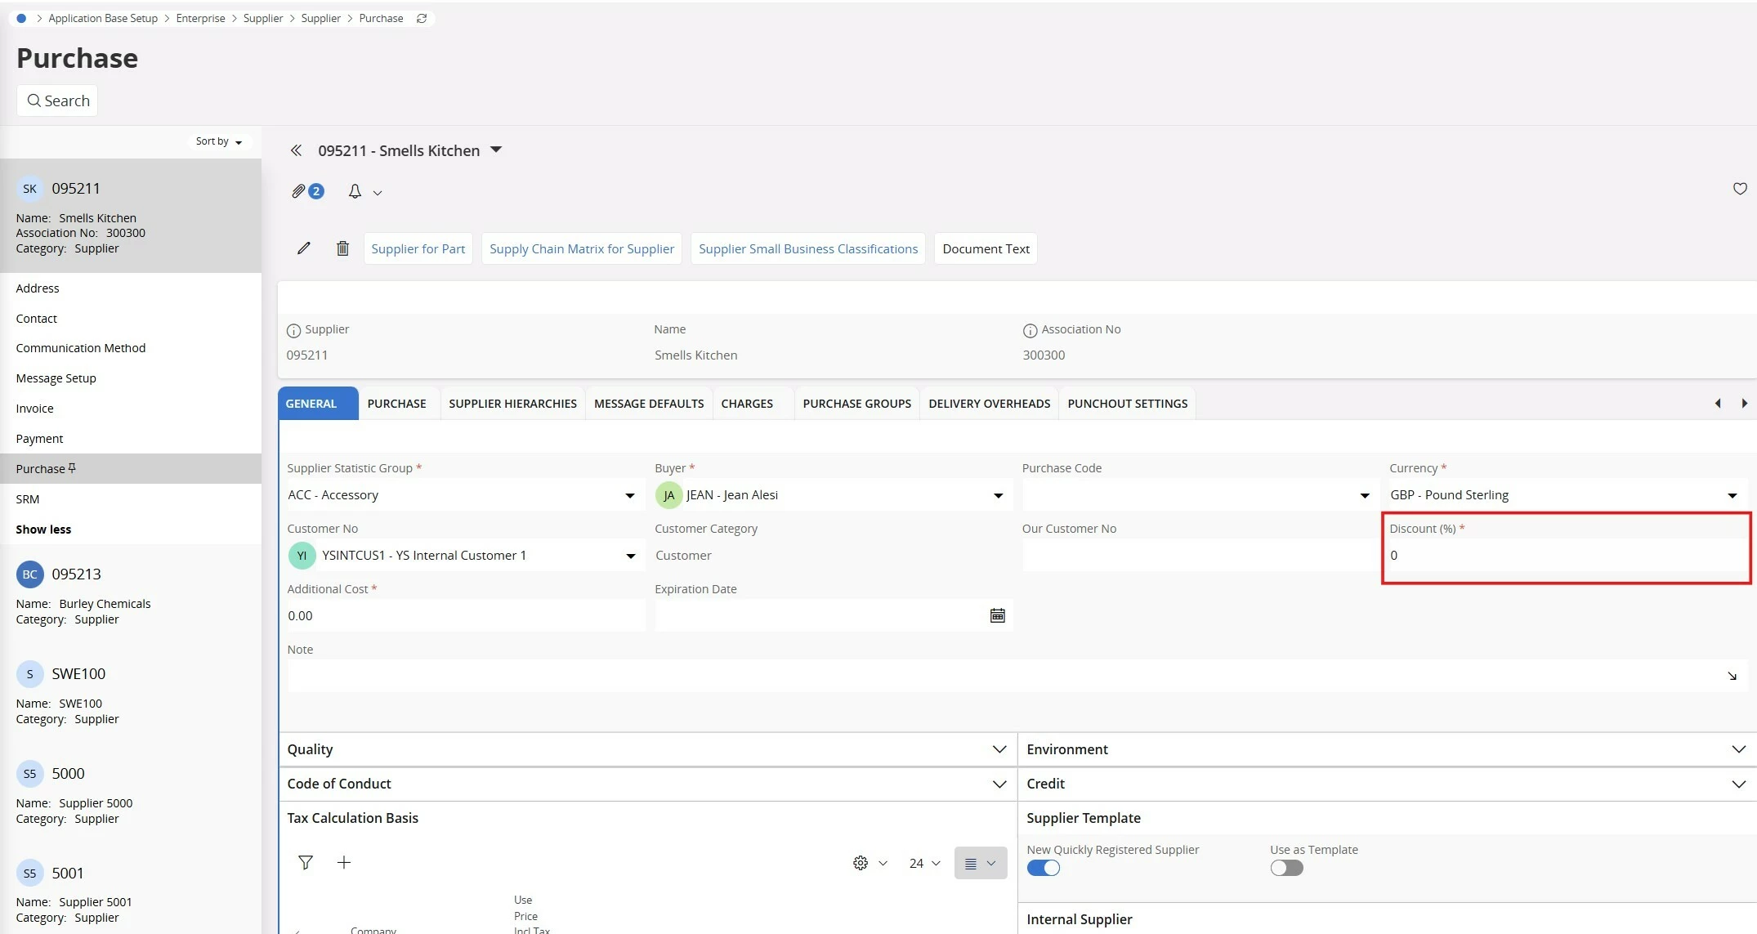Click into the Discount (%) field
The width and height of the screenshot is (1757, 934).
1565,556
